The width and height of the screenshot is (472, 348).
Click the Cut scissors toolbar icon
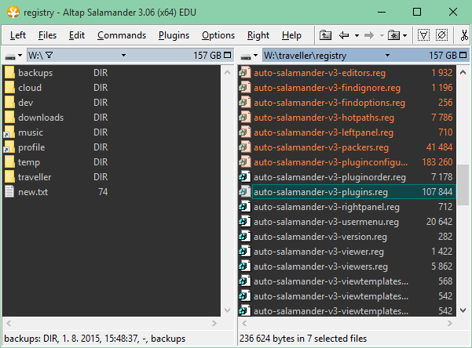tap(464, 35)
